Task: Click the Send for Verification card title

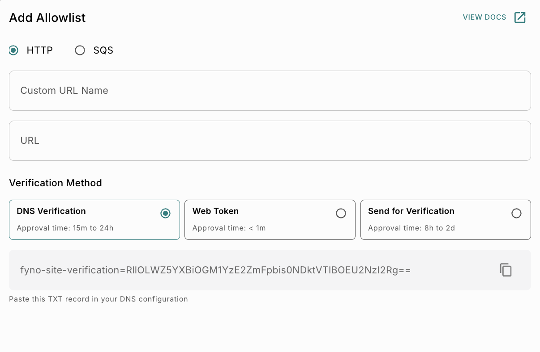Action: [x=411, y=211]
